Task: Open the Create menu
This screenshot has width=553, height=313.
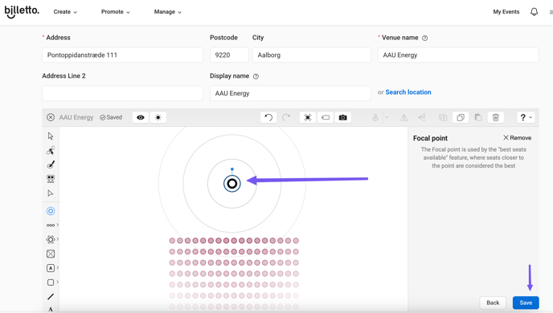Action: (x=65, y=12)
